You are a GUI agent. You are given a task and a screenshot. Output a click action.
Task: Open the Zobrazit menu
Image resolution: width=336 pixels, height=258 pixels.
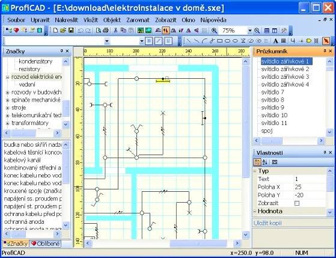click(166, 20)
